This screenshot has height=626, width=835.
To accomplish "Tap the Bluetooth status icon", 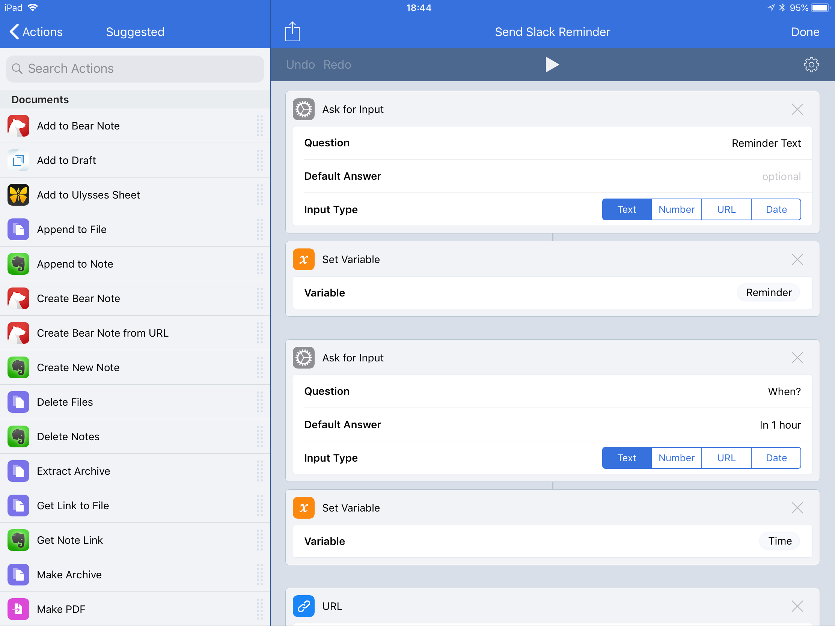I will pos(782,8).
